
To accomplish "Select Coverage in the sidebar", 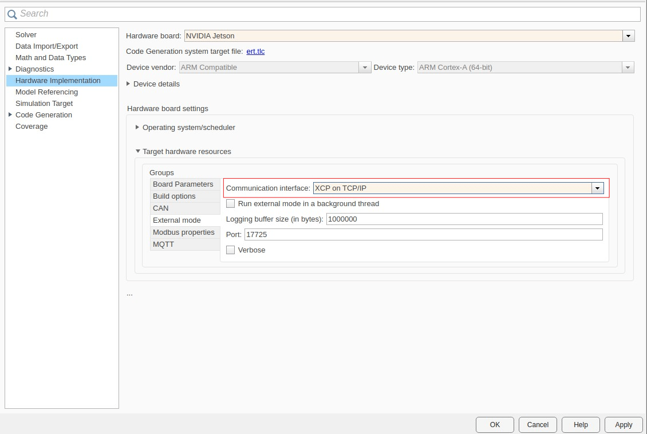I will [x=31, y=126].
